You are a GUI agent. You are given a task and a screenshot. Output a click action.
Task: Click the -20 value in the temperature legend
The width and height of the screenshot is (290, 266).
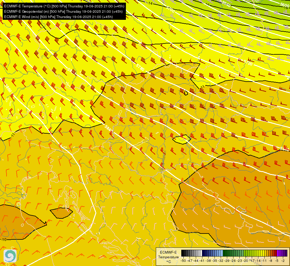tap(246, 261)
